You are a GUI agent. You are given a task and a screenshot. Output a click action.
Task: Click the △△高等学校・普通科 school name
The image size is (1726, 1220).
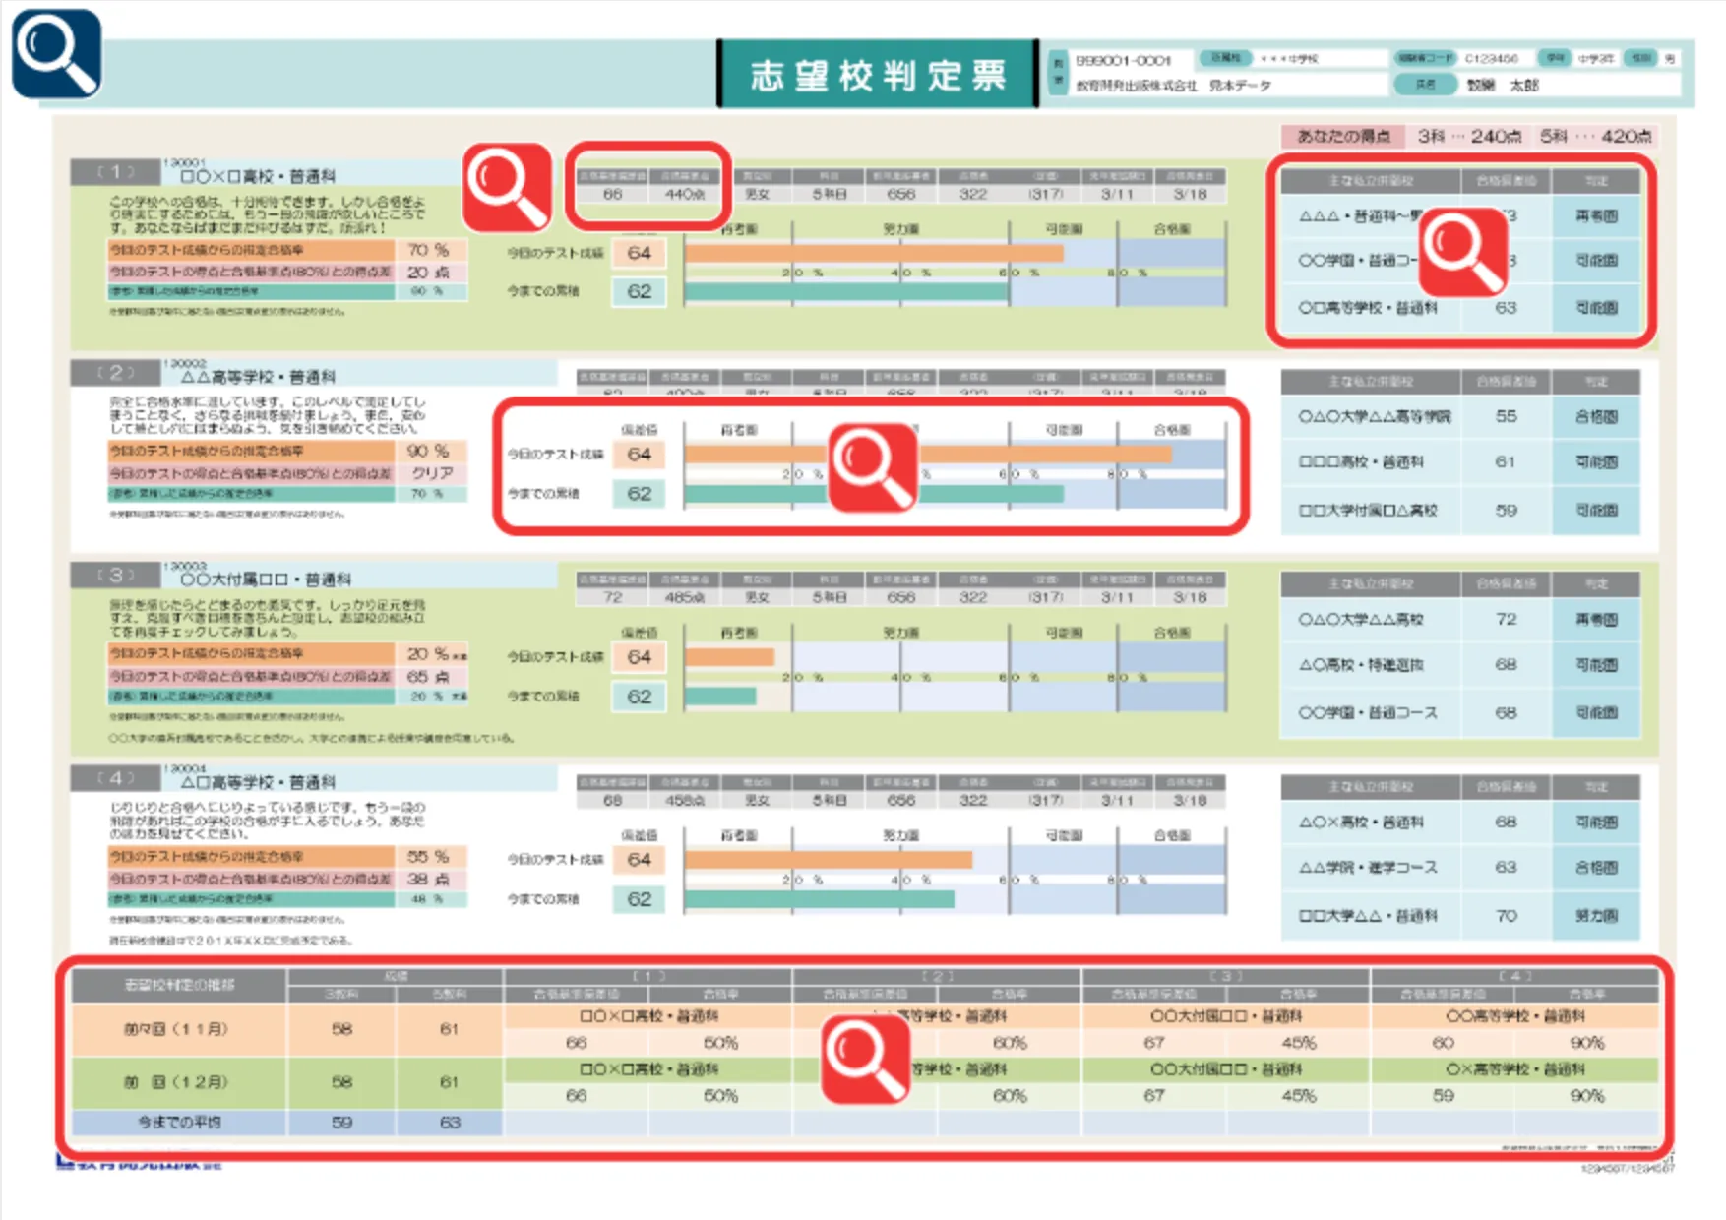pos(258,377)
